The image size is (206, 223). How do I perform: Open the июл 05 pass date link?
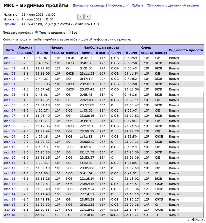[10, 89]
